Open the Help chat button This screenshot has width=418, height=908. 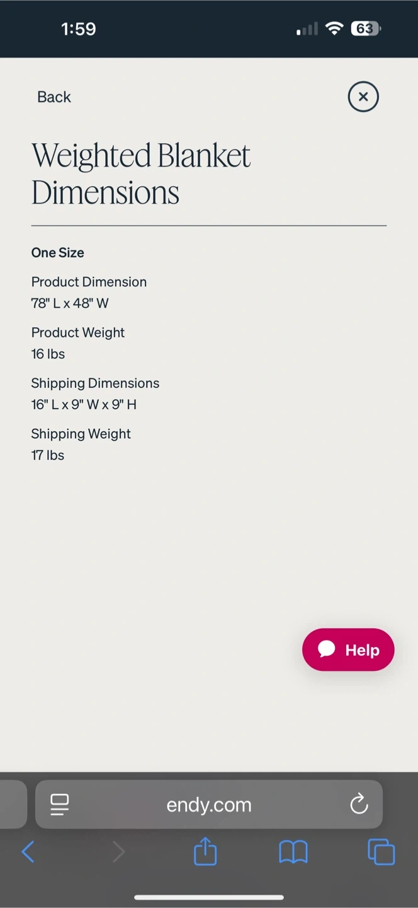click(348, 649)
